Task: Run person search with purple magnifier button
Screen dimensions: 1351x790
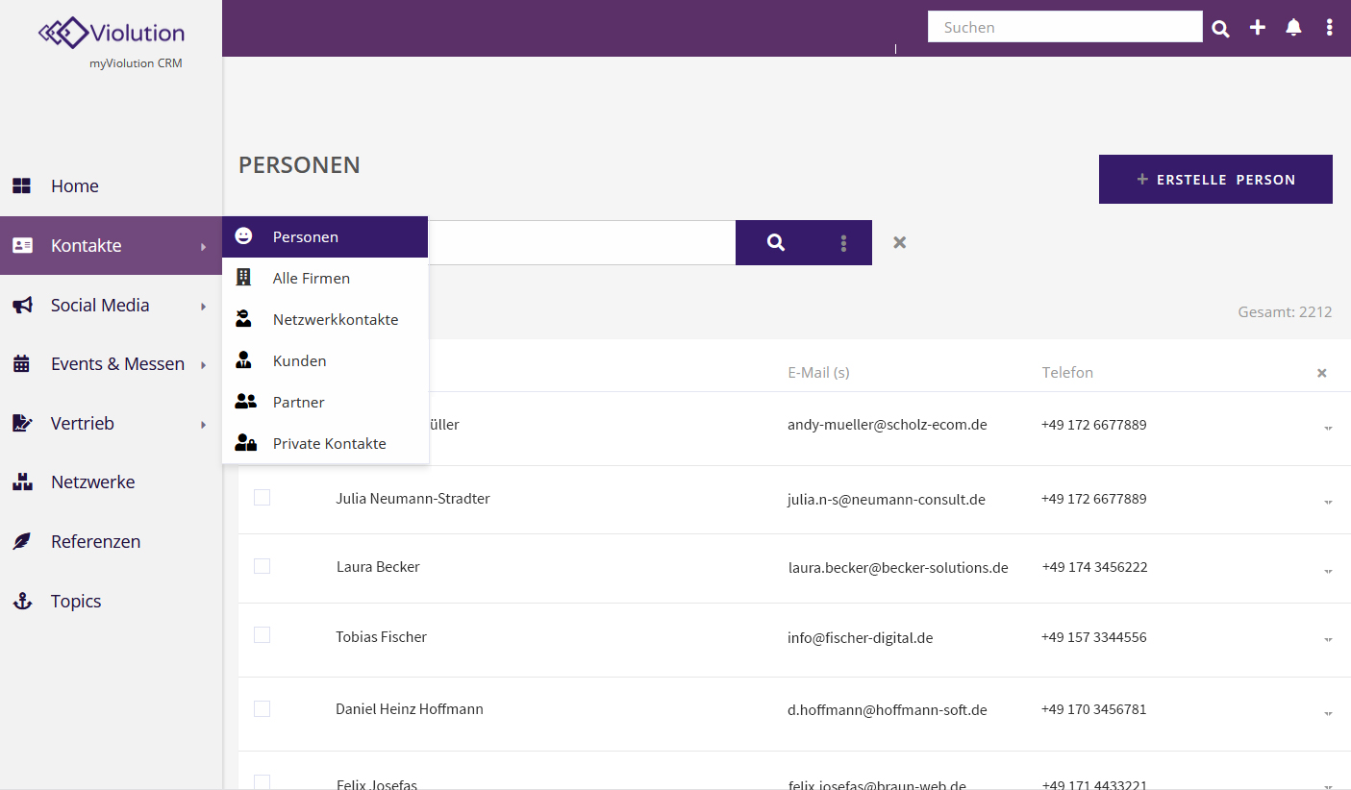Action: [775, 243]
